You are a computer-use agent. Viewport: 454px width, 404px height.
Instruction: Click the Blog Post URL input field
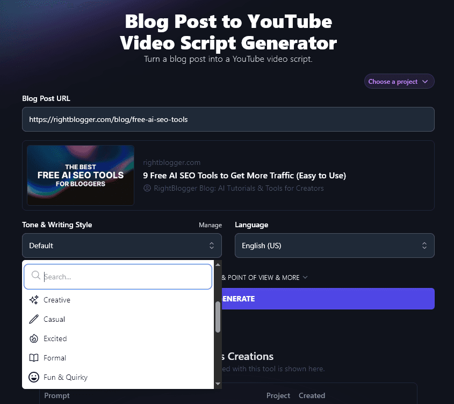(x=228, y=119)
